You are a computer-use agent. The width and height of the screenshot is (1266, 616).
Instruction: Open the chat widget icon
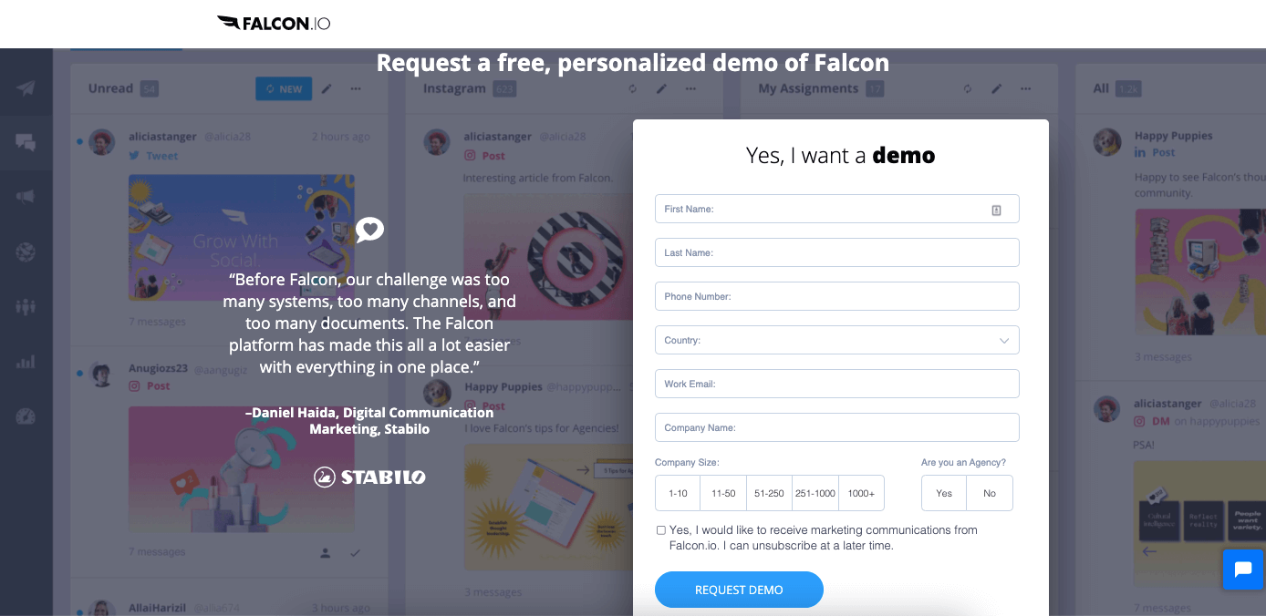[1242, 570]
